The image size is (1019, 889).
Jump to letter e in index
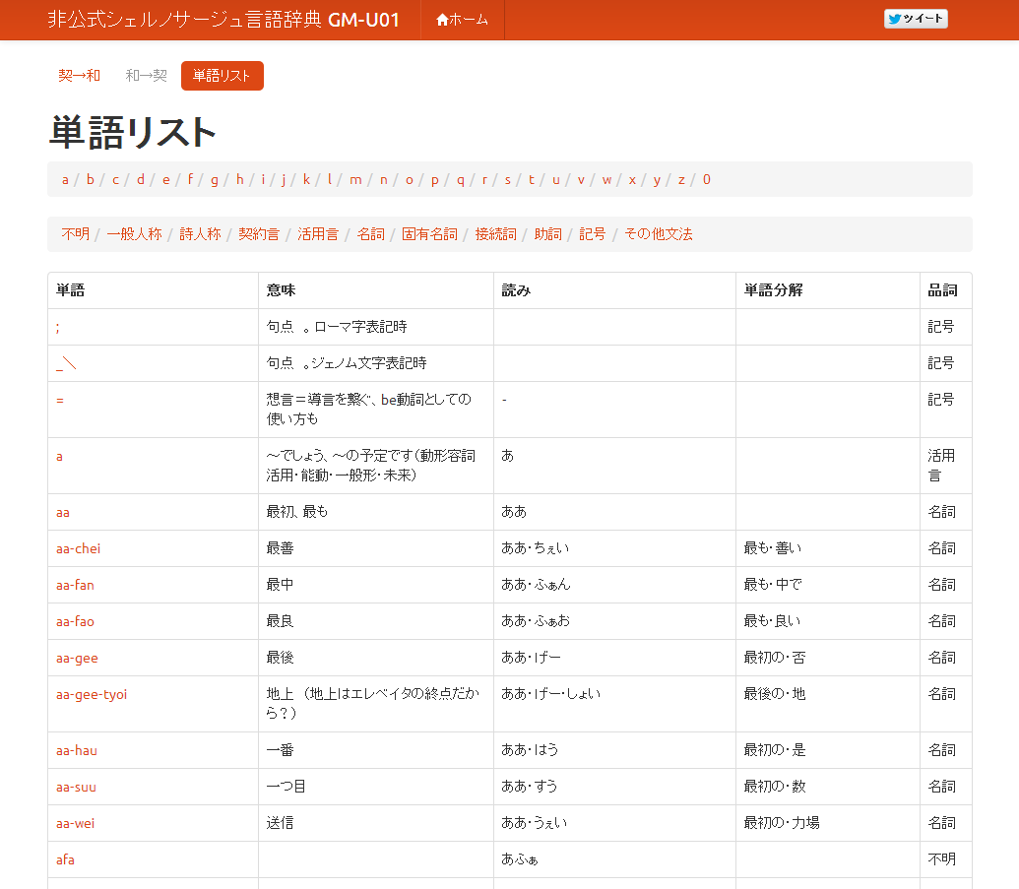(166, 180)
